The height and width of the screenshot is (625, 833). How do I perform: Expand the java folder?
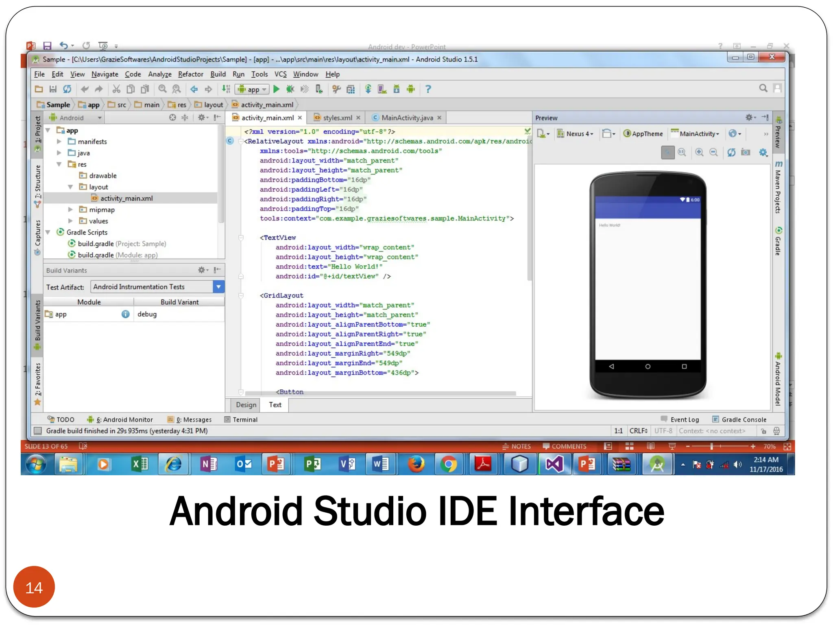pos(59,153)
